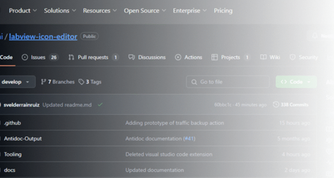Open the #41 pull request link

[x=189, y=138]
